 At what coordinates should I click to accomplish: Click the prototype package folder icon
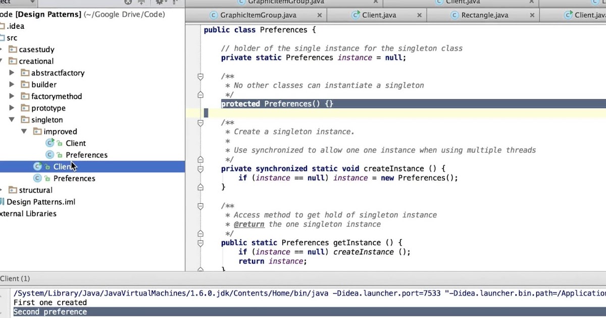tap(25, 108)
